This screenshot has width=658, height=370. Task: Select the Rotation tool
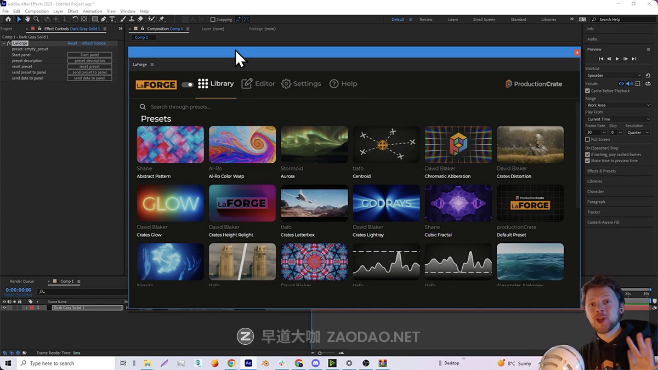[x=75, y=19]
